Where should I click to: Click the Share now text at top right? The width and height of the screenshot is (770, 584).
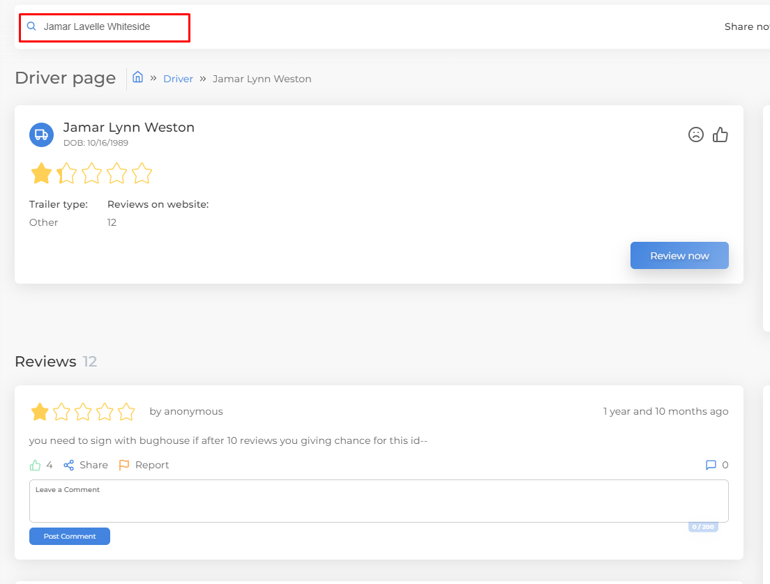(746, 26)
